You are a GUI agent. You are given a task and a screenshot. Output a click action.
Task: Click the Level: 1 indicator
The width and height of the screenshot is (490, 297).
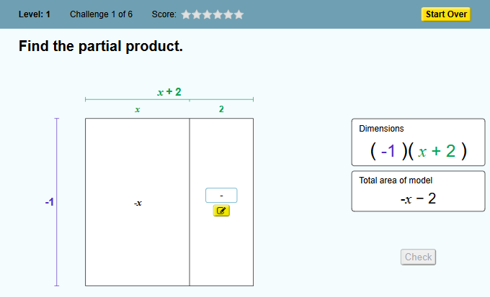35,14
